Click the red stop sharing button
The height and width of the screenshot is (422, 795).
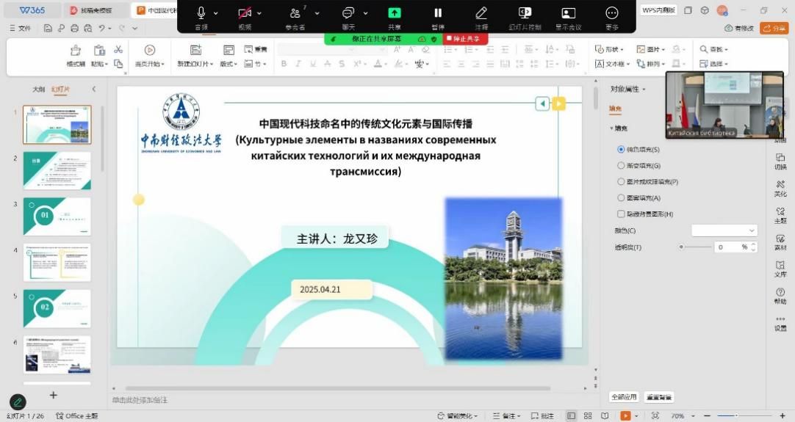pos(464,39)
